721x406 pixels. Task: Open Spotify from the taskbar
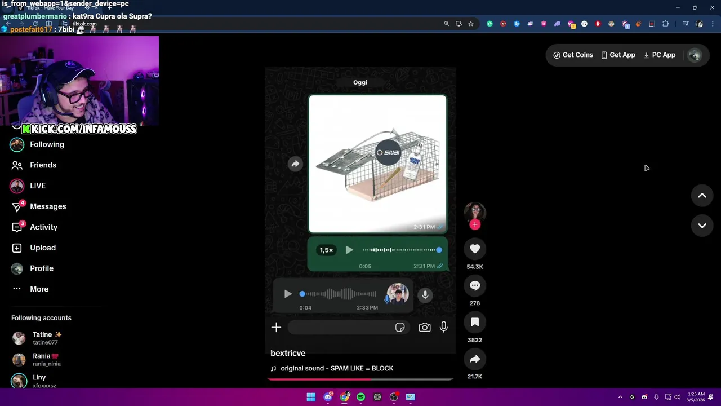(x=360, y=397)
